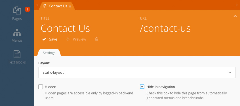This screenshot has width=240, height=106.
Task: Uncheck Hide in navigation checkbox
Action: tap(142, 87)
